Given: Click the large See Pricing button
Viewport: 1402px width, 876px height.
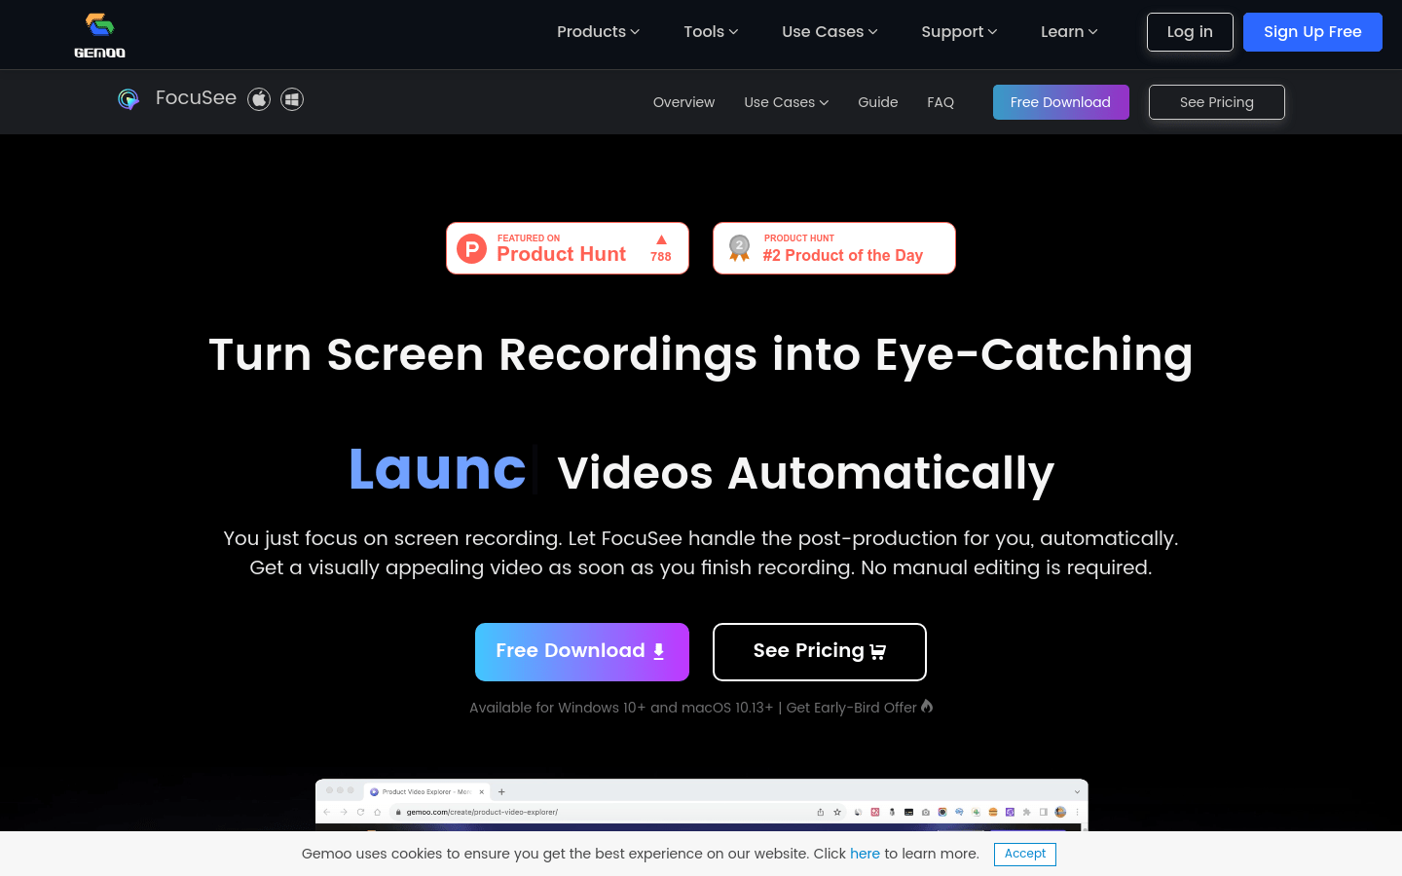Looking at the screenshot, I should point(820,652).
